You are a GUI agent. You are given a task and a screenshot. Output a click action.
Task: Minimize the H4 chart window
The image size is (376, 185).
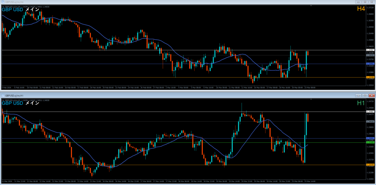[359, 2]
